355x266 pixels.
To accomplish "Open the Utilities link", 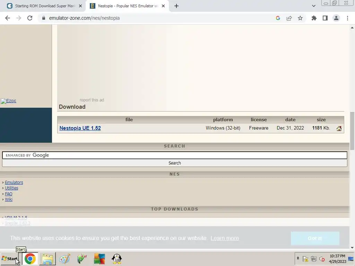I will click(x=11, y=188).
